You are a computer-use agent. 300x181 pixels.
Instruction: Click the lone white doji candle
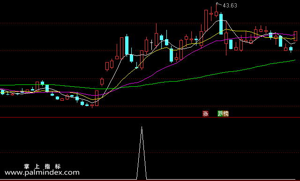[151, 43]
